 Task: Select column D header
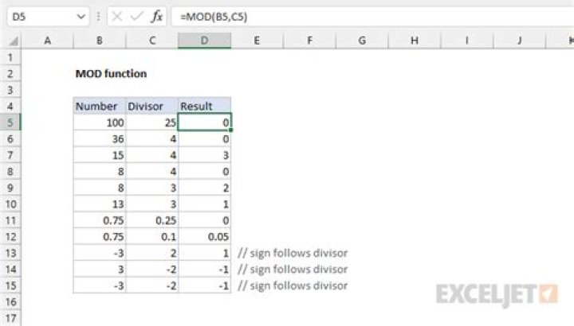204,40
